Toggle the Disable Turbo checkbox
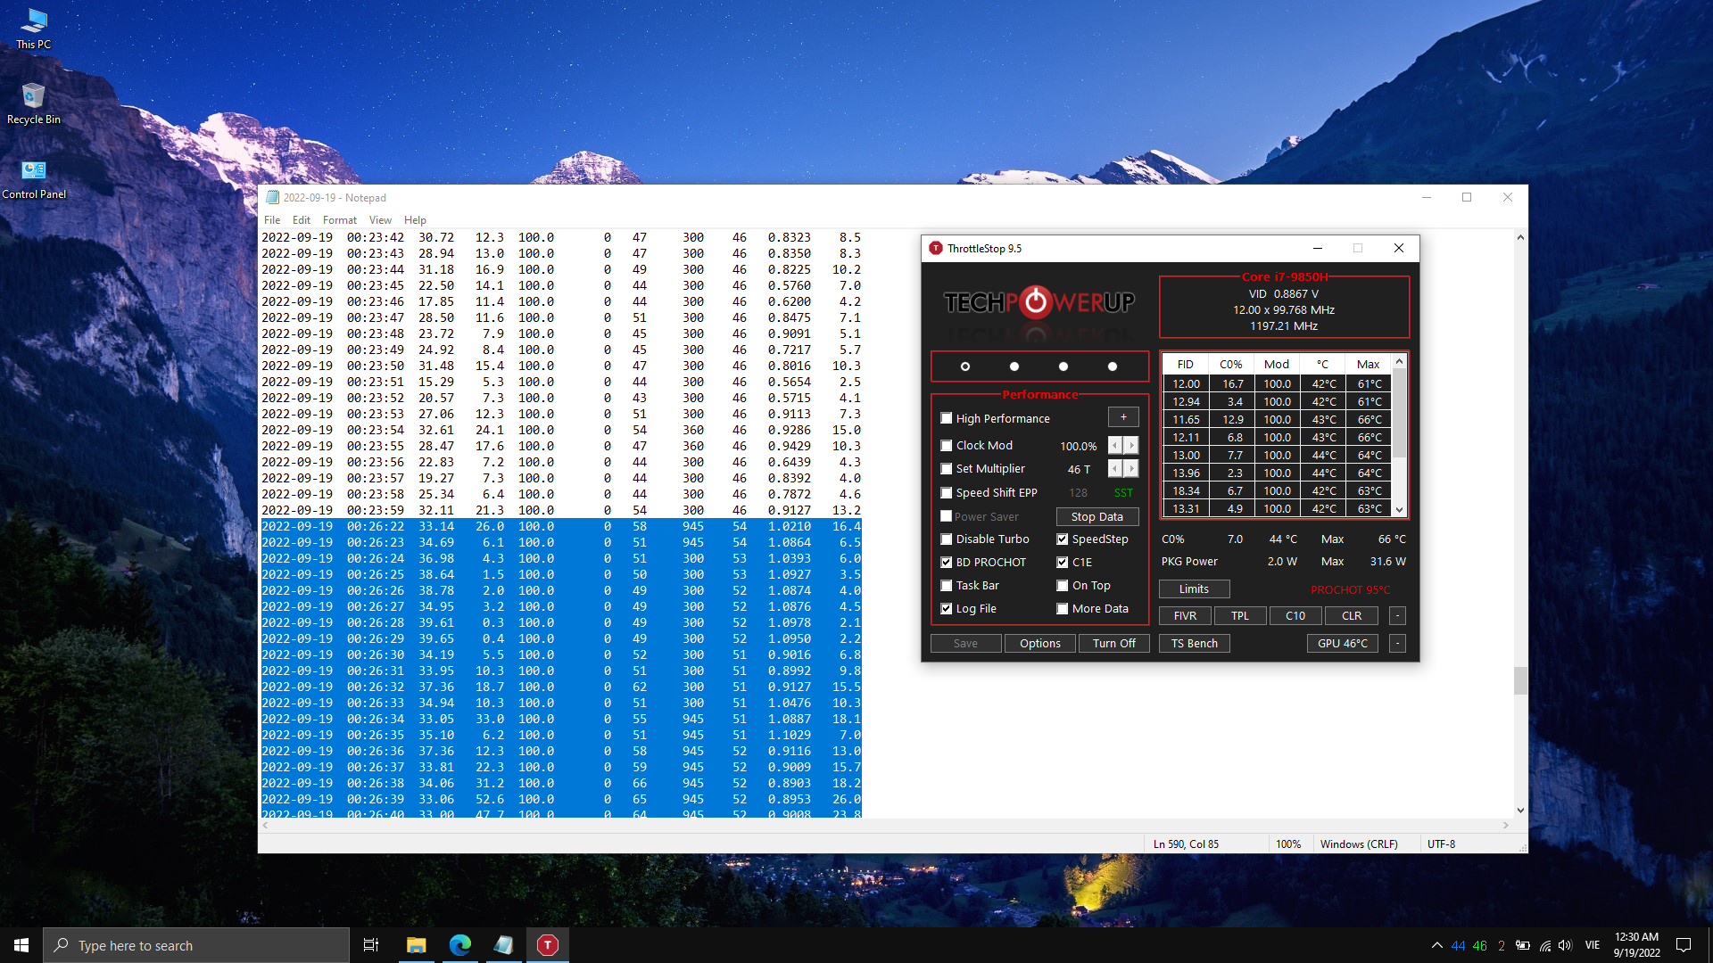The width and height of the screenshot is (1713, 963). coord(947,539)
